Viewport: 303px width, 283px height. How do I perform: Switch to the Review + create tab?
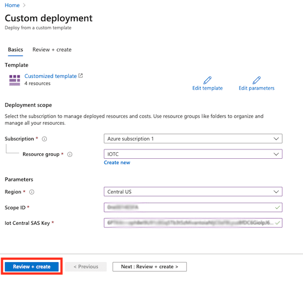tap(52, 50)
